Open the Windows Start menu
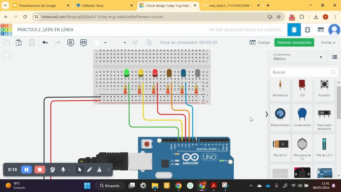This screenshot has height=192, width=341. (87, 186)
